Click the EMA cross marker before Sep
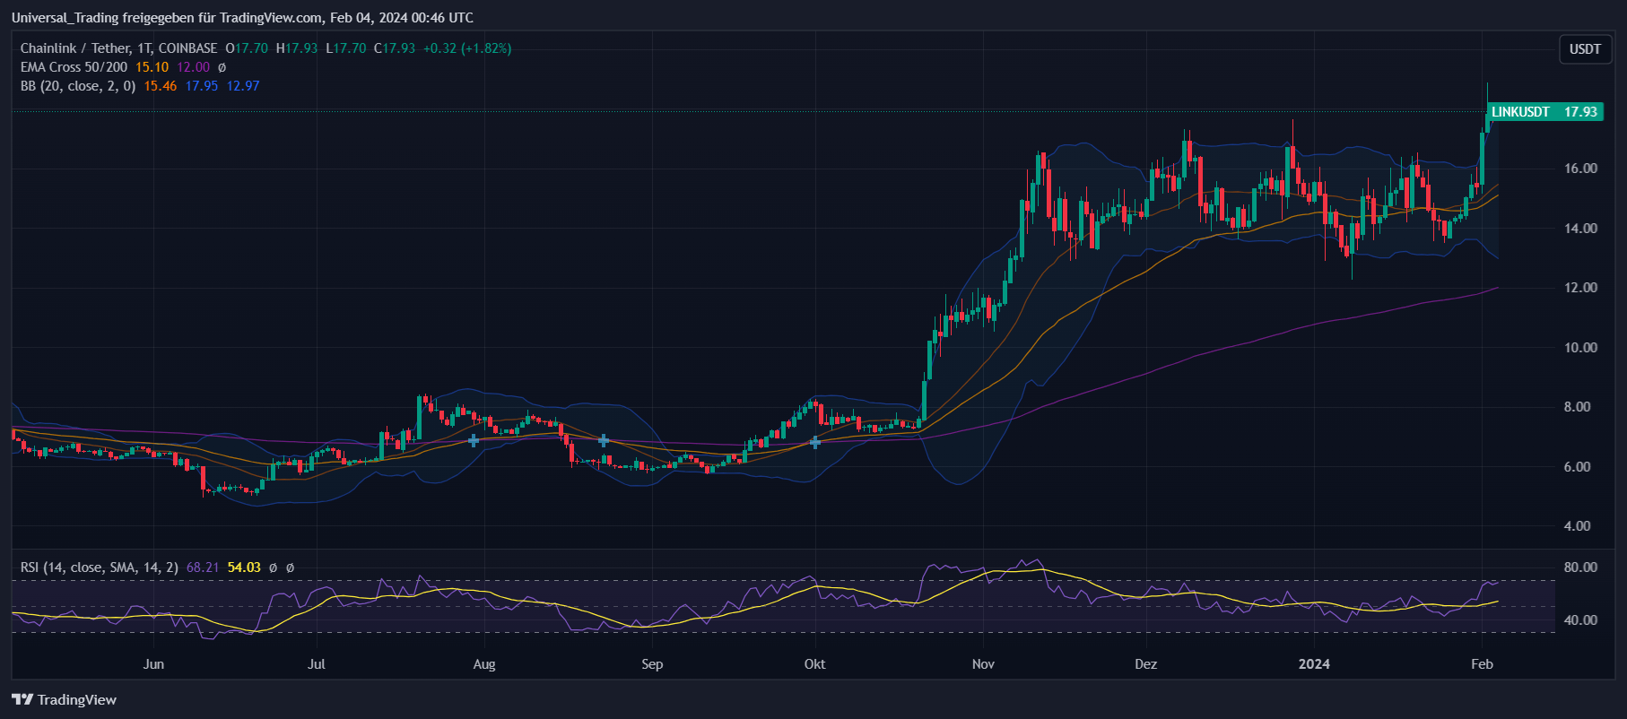Image resolution: width=1627 pixels, height=719 pixels. click(x=604, y=440)
